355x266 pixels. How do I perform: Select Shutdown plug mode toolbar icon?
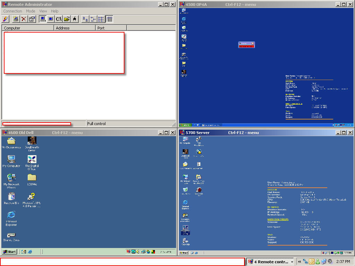pyautogui.click(x=75, y=19)
